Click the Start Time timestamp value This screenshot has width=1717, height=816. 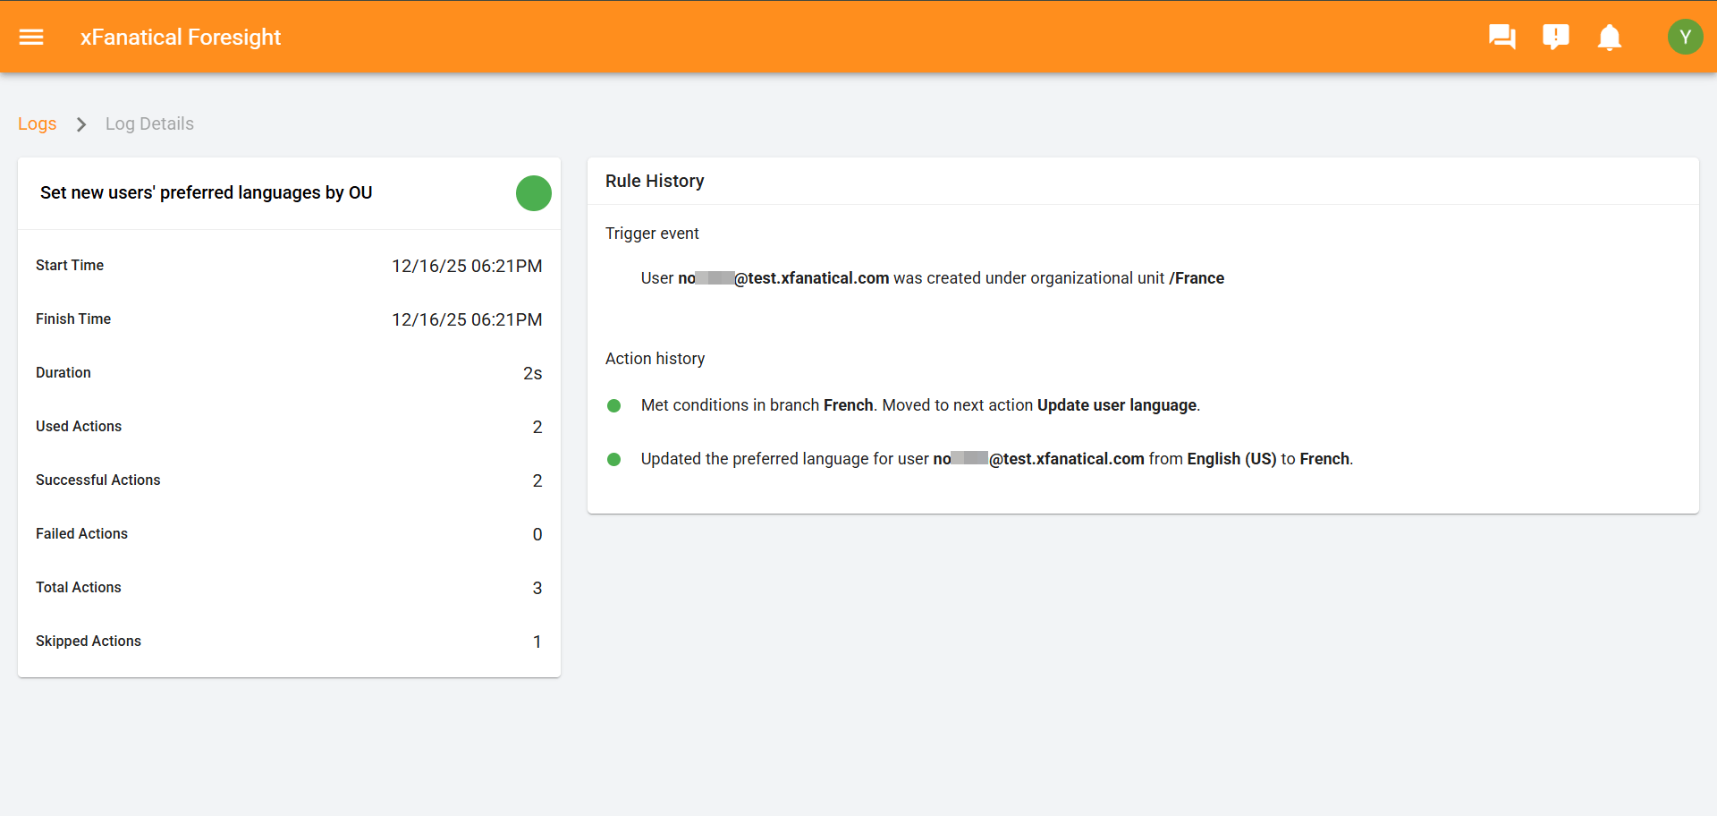tap(467, 265)
